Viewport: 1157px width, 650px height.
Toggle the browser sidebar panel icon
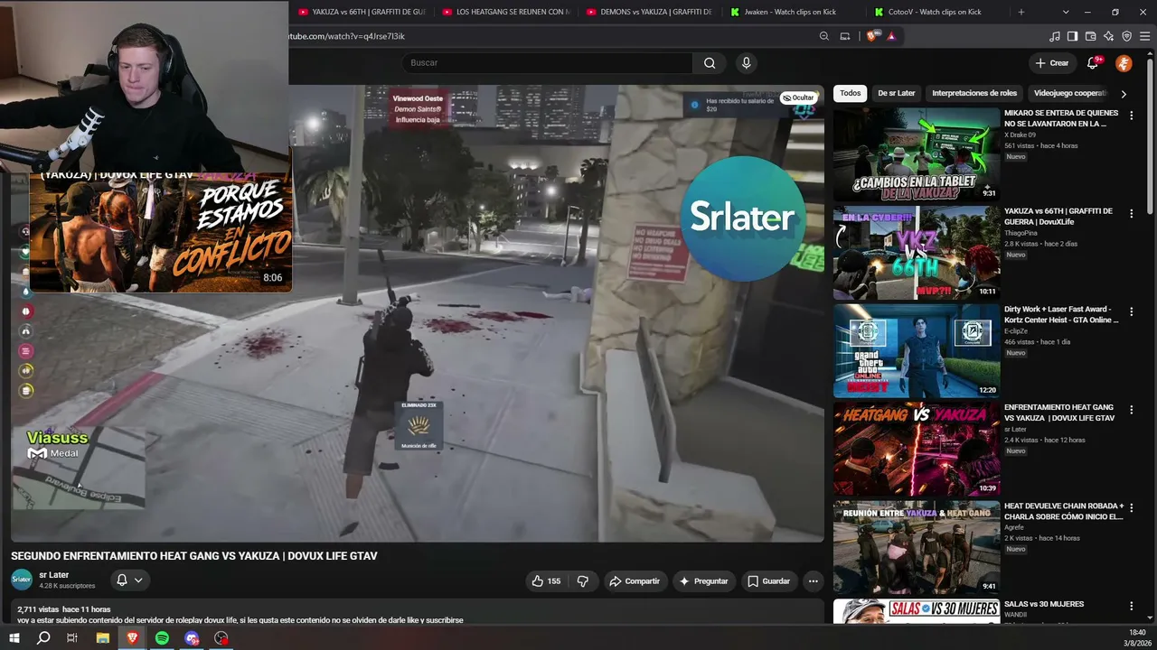pyautogui.click(x=1072, y=36)
